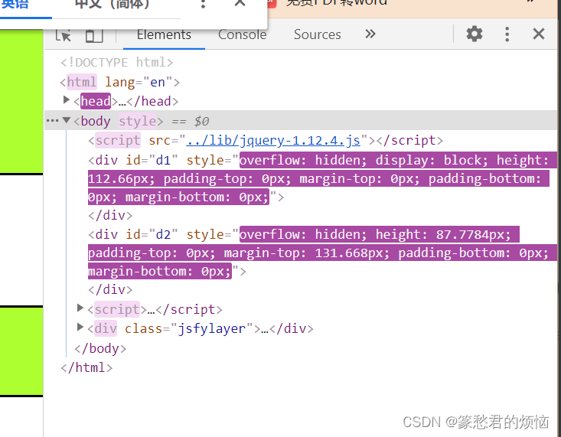Toggle the device toolbar icon
Screen dimensions: 561x437
(94, 35)
